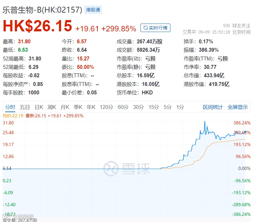Click the 全屏显示 link

point(238,107)
